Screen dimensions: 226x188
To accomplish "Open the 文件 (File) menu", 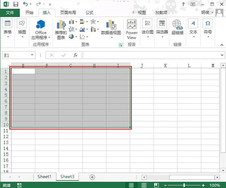I will 10,12.
